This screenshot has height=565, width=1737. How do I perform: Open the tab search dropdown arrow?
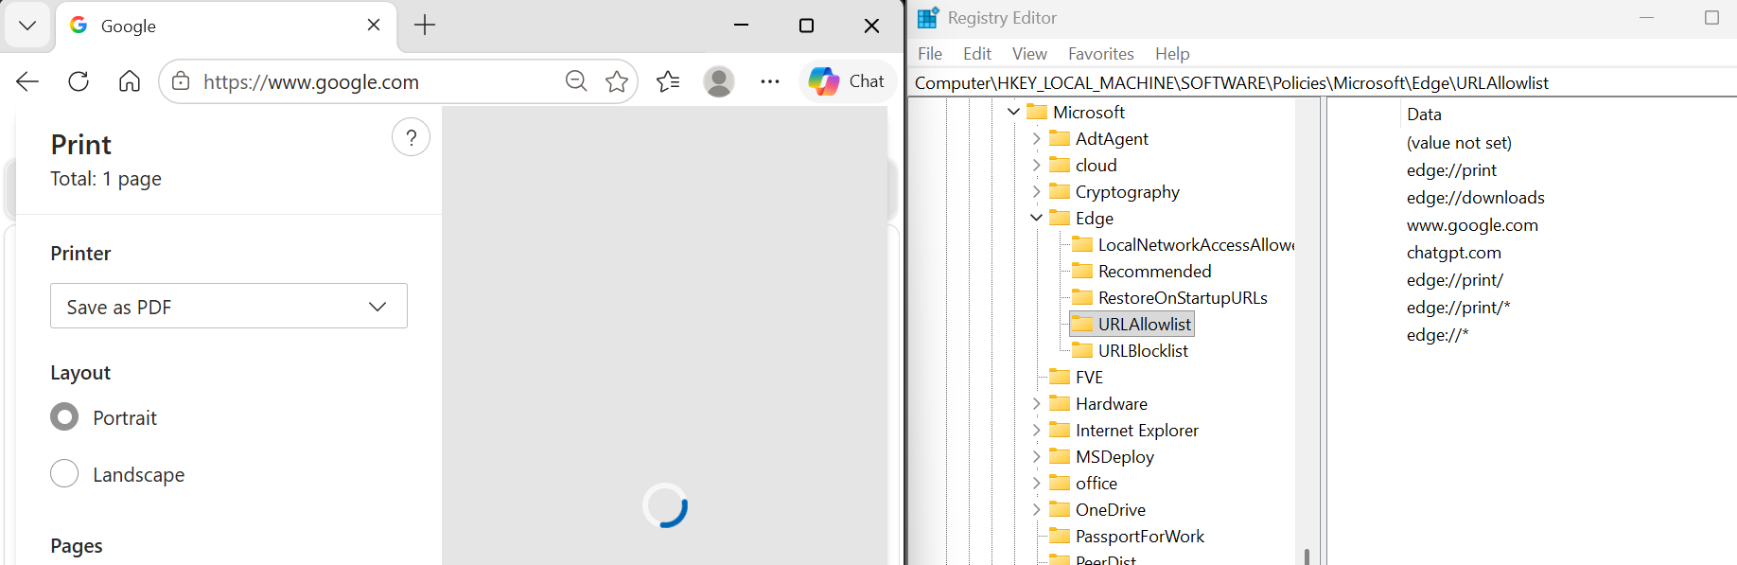point(27,26)
